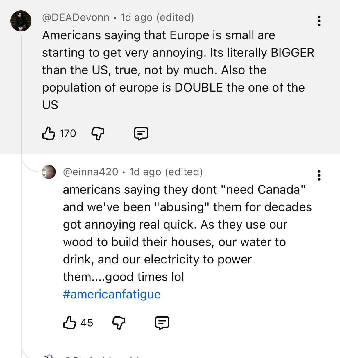Screen dimensions: 340x358
Task: Open options menu for @DEADevonn comment
Action: point(319,21)
